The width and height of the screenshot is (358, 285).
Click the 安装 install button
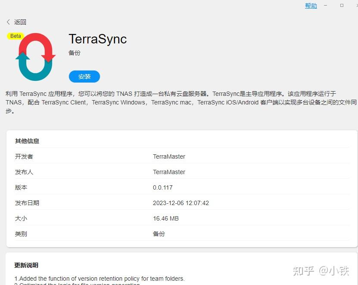(84, 77)
